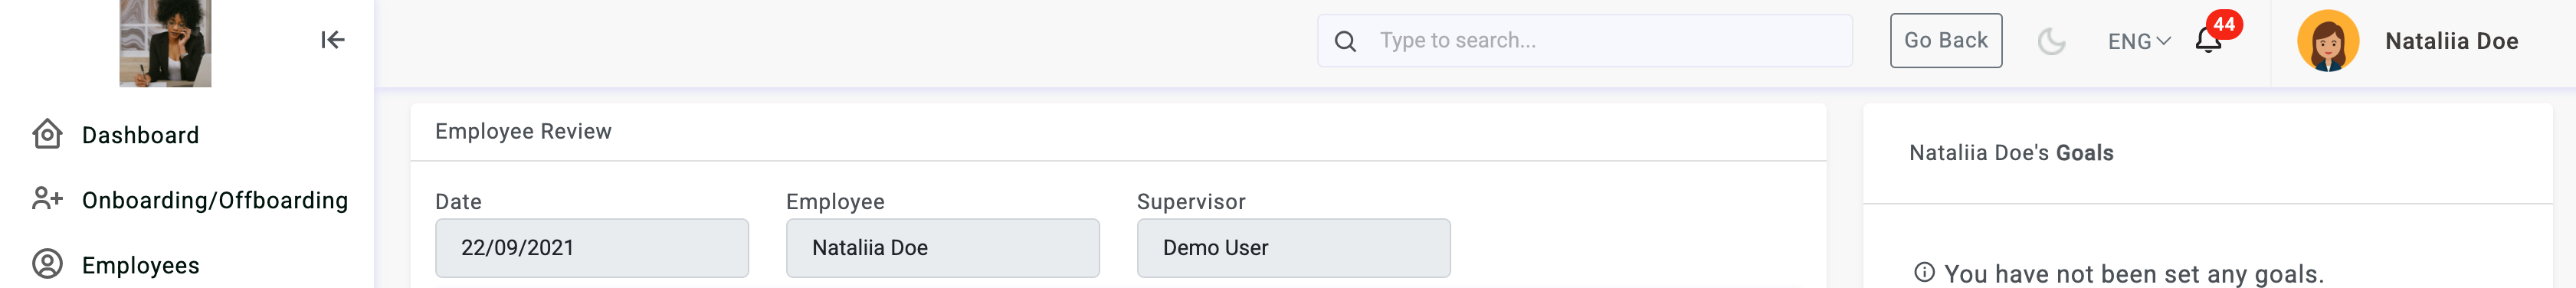This screenshot has width=2576, height=288.
Task: Open the Dashboard menu item
Action: point(140,135)
